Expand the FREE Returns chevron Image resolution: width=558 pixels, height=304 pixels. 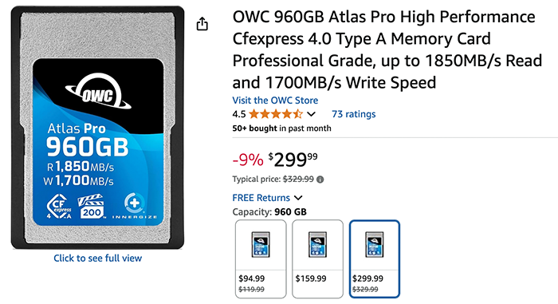(x=298, y=197)
